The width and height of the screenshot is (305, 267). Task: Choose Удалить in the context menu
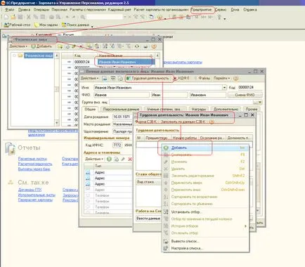click(205, 169)
